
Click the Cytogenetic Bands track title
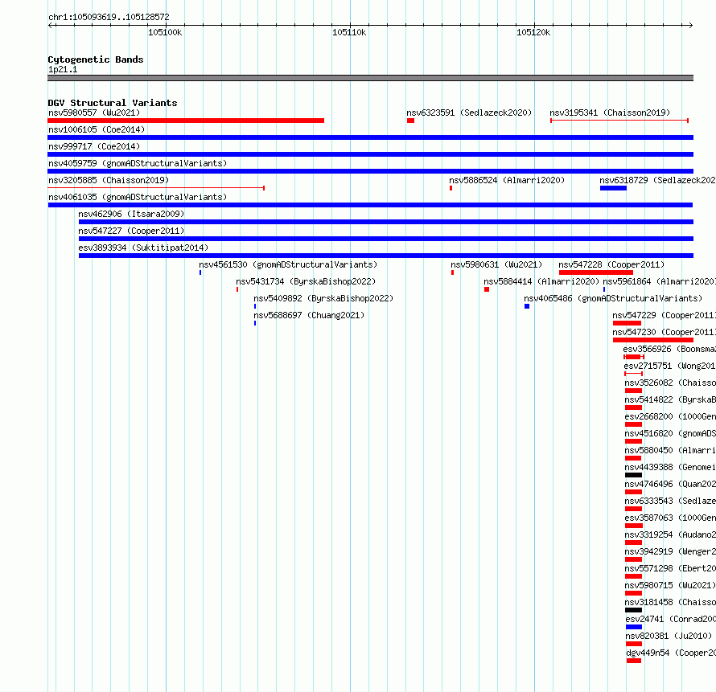[96, 59]
